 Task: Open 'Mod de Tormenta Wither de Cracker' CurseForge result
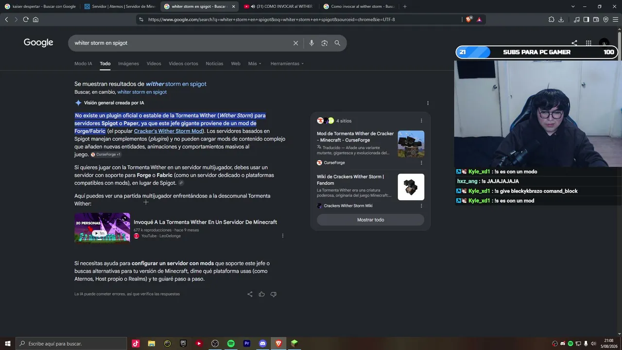click(355, 137)
